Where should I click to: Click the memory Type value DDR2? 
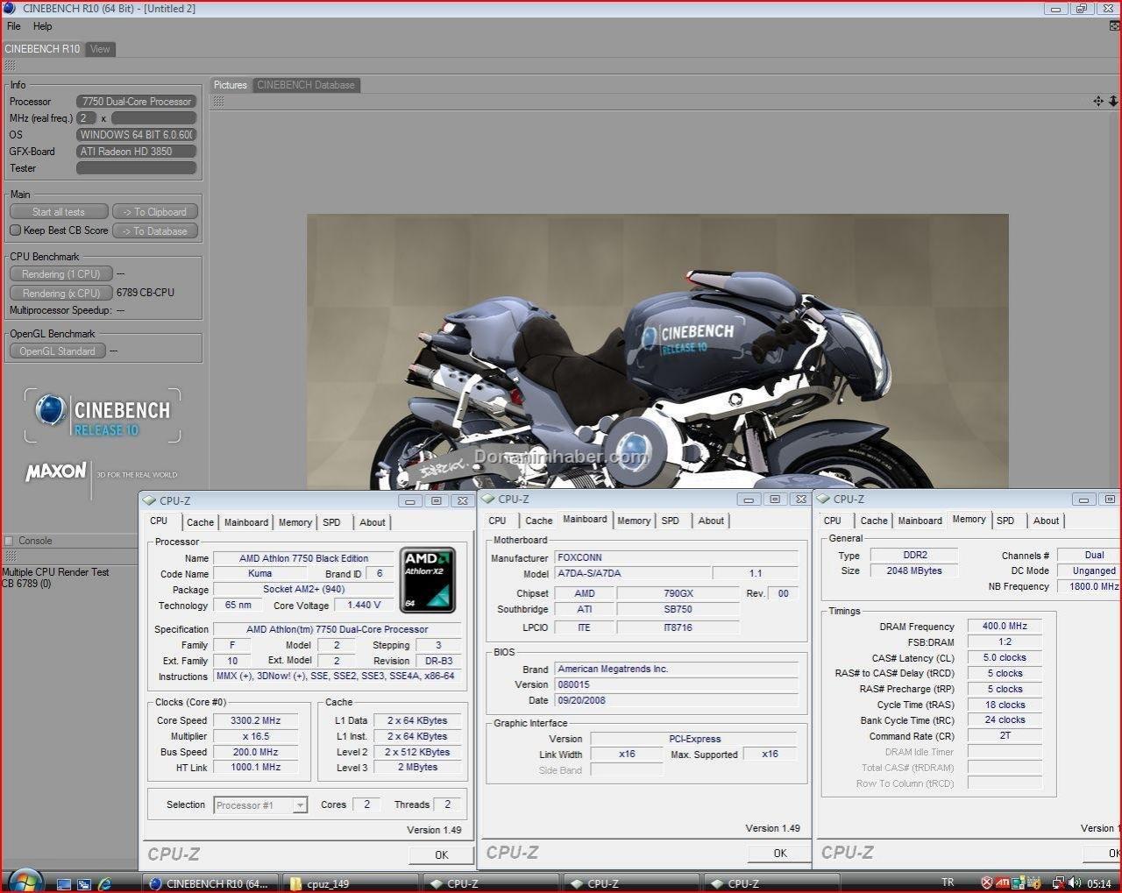point(915,555)
